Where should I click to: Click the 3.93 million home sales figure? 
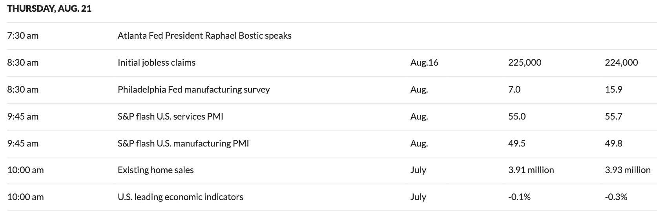(628, 170)
